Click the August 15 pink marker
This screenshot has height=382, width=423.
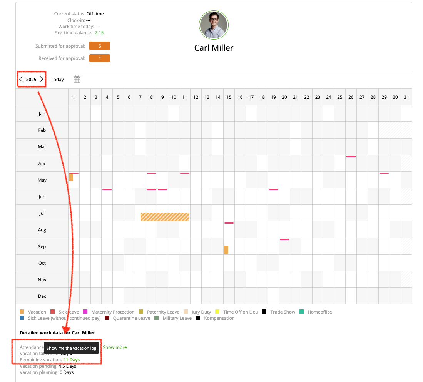point(229,223)
